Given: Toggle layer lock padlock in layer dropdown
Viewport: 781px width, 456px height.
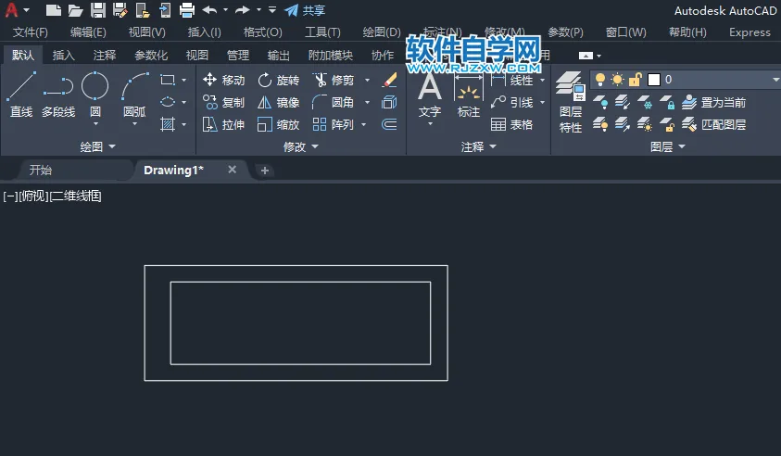Looking at the screenshot, I should point(635,79).
